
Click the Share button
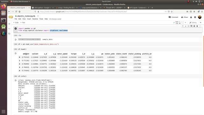[x=185, y=17]
